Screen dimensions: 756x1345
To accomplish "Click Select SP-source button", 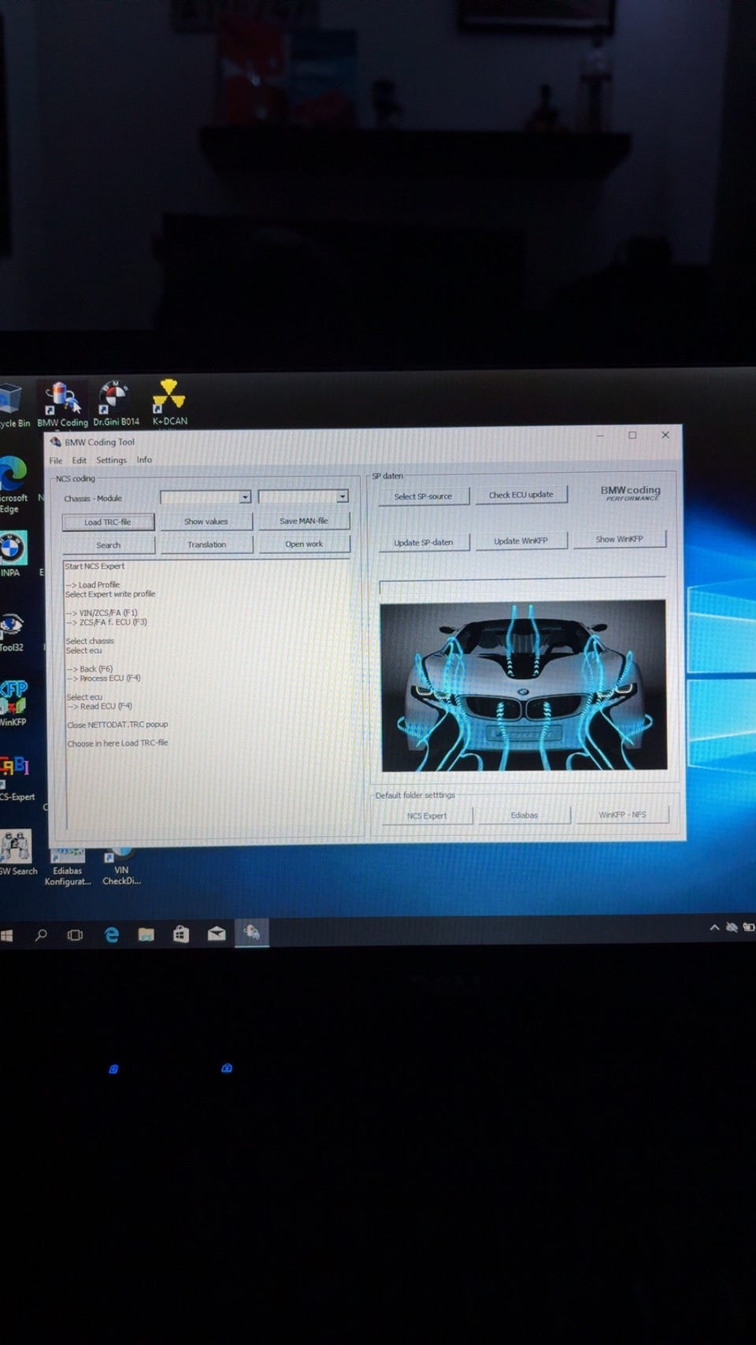I will (x=424, y=496).
